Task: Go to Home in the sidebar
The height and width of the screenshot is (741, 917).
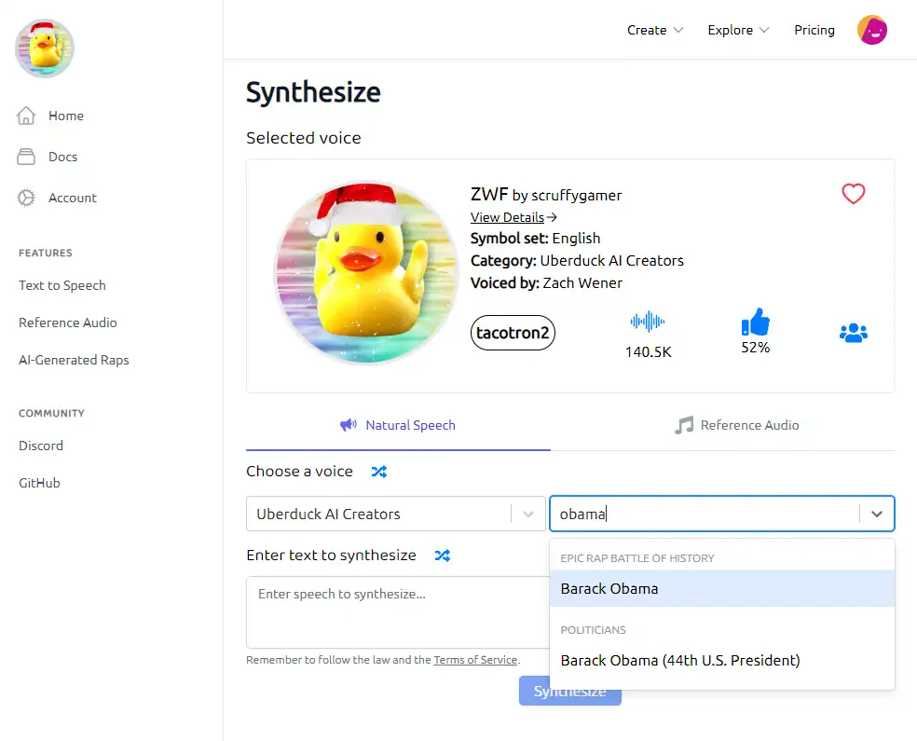Action: (66, 116)
